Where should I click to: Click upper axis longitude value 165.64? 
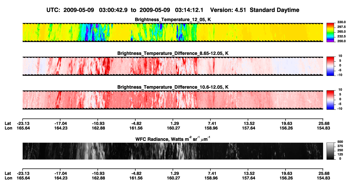(23, 128)
